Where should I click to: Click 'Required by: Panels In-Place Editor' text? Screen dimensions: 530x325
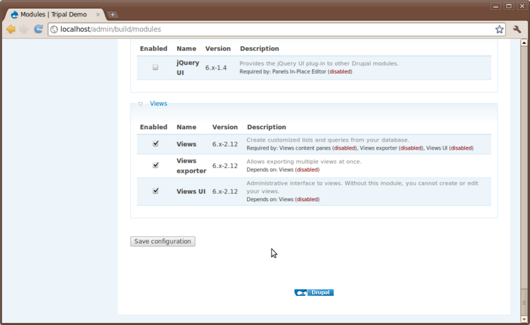tap(295, 71)
